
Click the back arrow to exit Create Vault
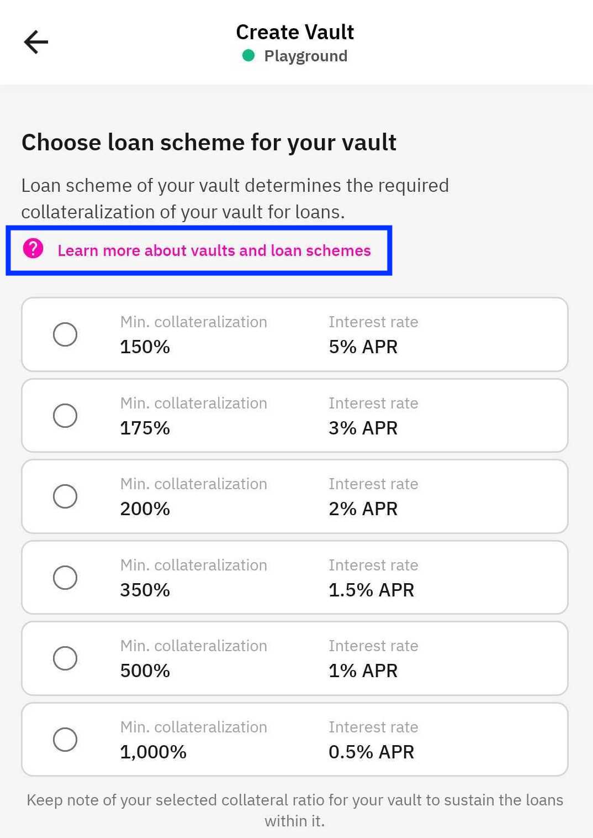click(x=35, y=41)
